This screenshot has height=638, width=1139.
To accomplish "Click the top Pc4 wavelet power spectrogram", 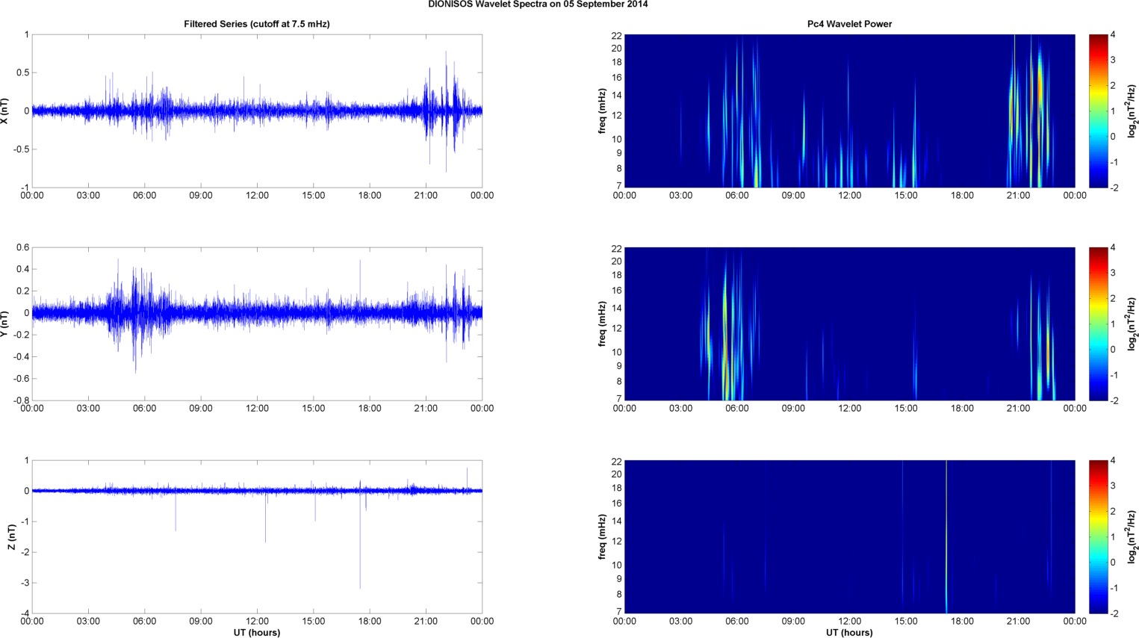I will point(849,111).
